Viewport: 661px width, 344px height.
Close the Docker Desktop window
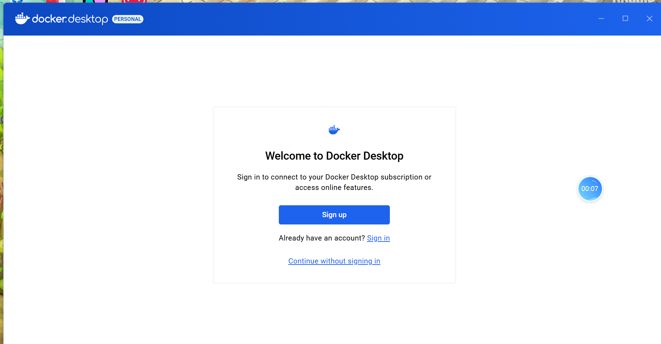tap(650, 18)
